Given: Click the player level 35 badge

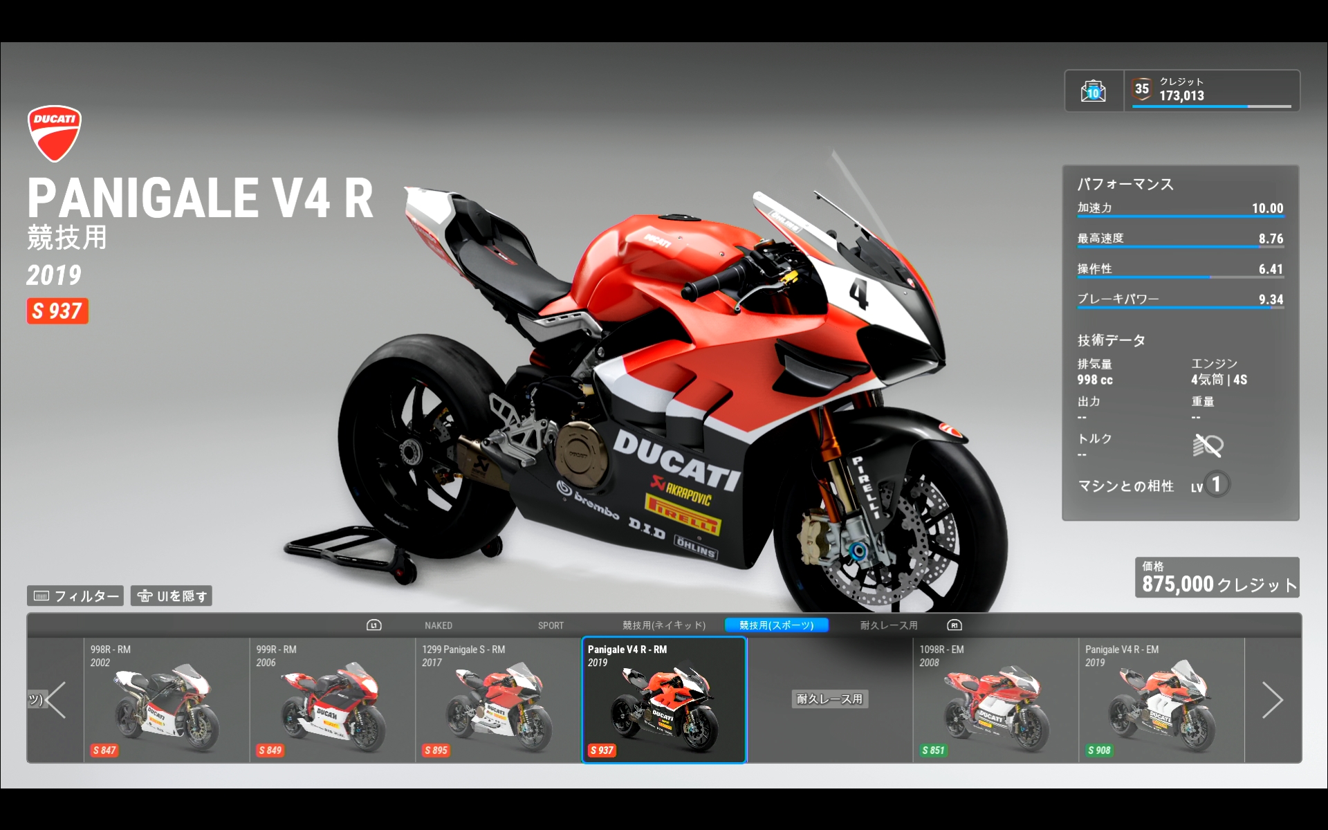Looking at the screenshot, I should point(1142,89).
